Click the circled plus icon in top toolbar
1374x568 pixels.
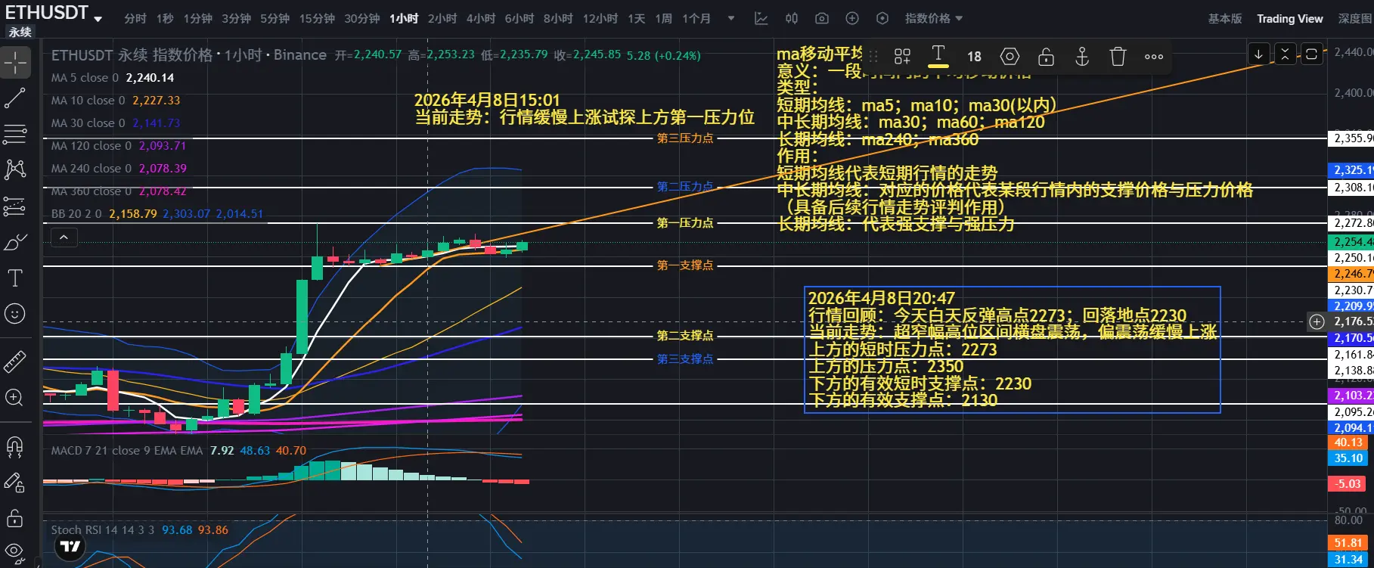(x=852, y=18)
